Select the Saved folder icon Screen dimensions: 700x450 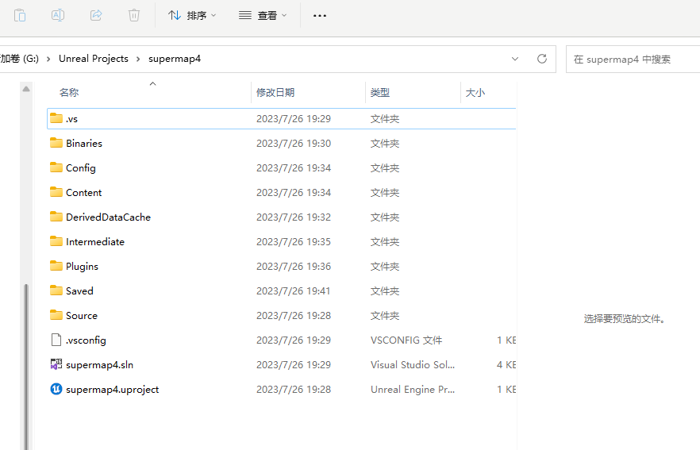tap(56, 290)
